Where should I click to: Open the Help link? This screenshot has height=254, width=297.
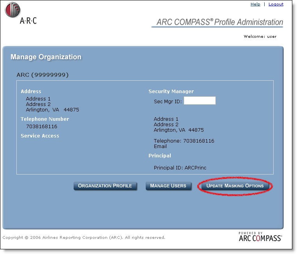pos(255,4)
